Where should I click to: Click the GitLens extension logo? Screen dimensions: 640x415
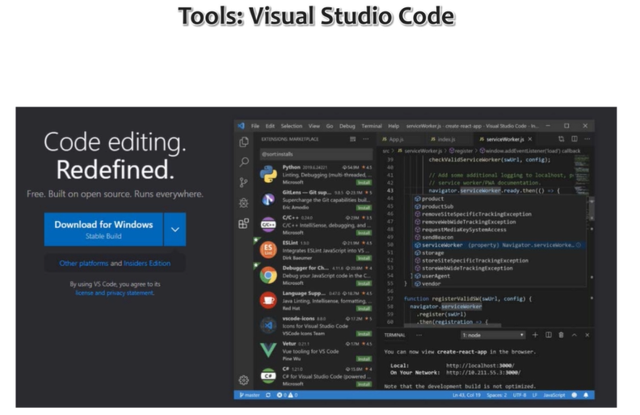268,199
